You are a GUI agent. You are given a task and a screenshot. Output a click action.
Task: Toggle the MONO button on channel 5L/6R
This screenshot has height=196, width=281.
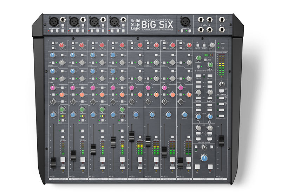pyautogui.click(x=132, y=48)
